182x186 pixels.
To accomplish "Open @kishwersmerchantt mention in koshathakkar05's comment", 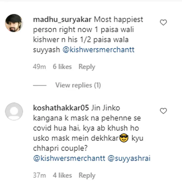I will click(69, 158).
